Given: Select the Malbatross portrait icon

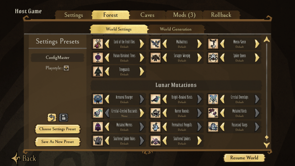Looking at the screenshot, I should tap(155, 44).
